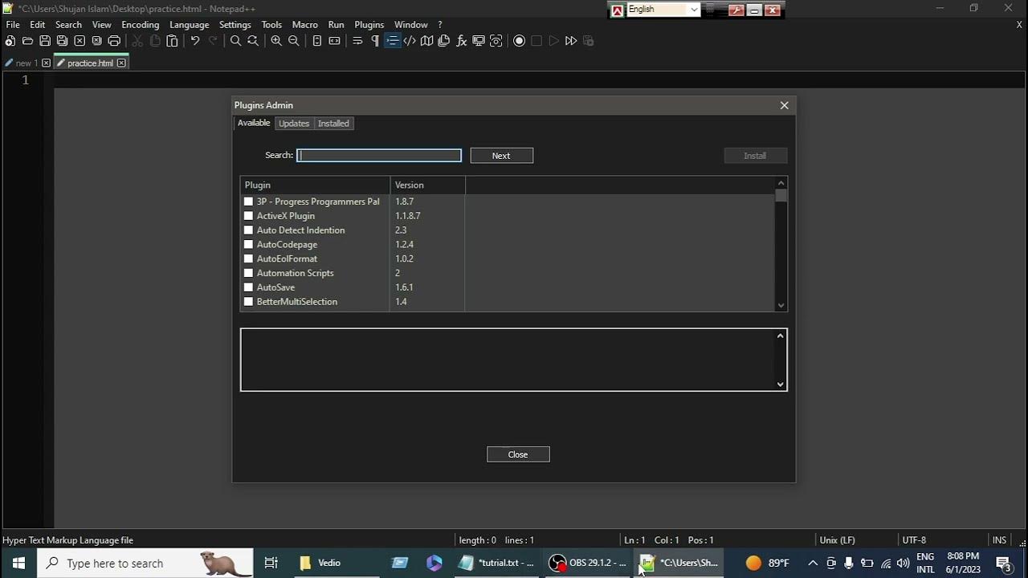Click description box scroll-up arrow
Screen dimensions: 1028x578
pyautogui.click(x=780, y=336)
